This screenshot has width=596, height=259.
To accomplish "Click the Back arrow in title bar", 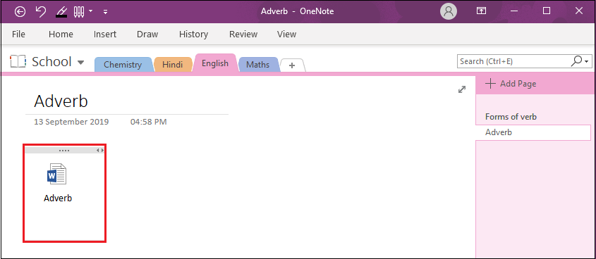I will point(20,12).
